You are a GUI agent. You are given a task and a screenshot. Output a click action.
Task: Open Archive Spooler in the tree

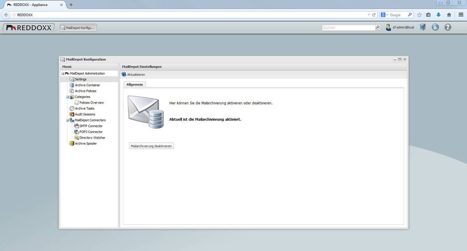tap(86, 144)
